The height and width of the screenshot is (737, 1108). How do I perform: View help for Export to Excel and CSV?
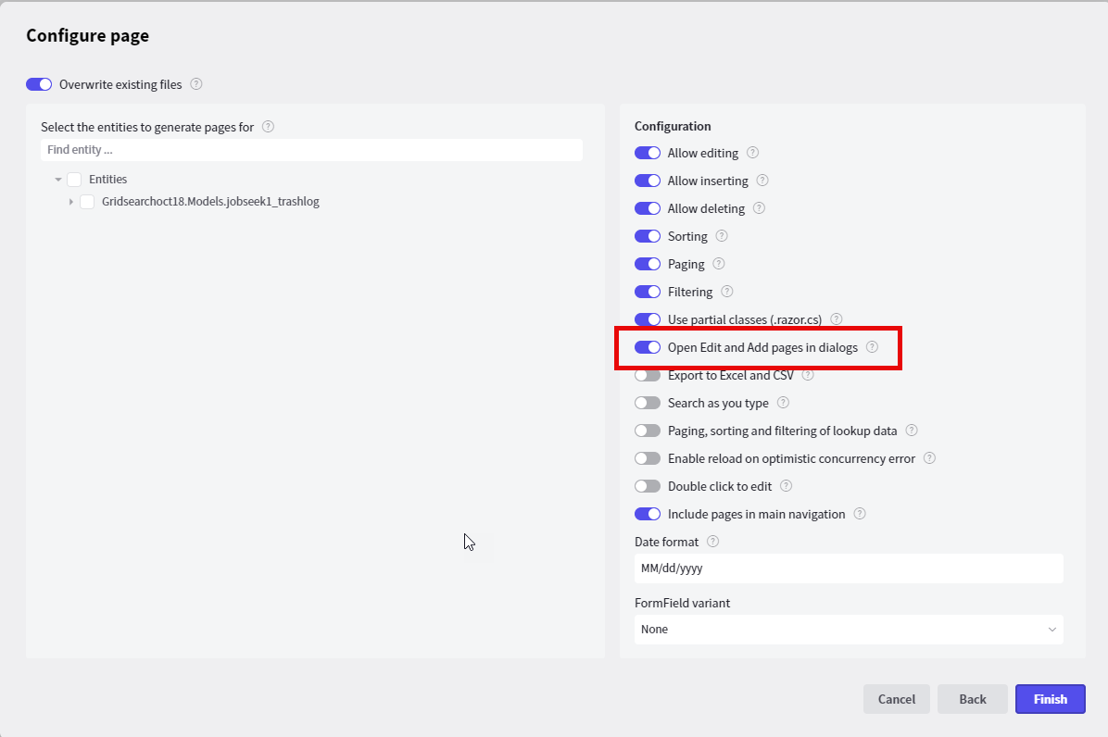807,375
